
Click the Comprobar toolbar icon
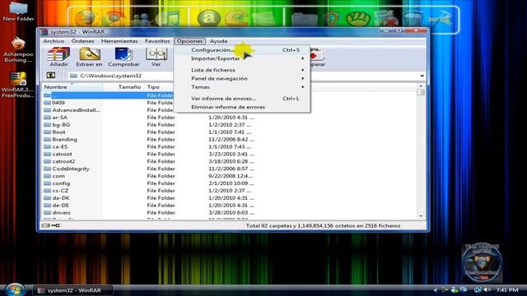coord(124,57)
